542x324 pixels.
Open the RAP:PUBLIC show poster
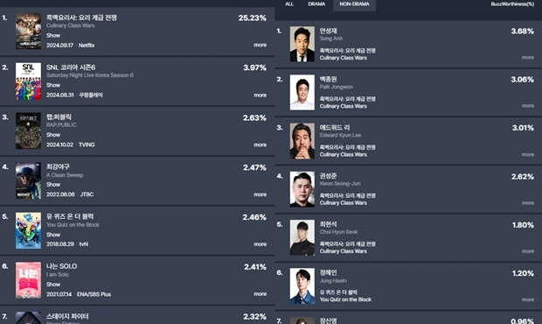point(28,130)
